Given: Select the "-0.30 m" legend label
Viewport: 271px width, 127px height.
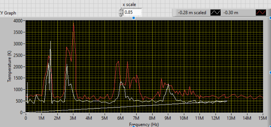Looking at the screenshot, I should pos(231,13).
